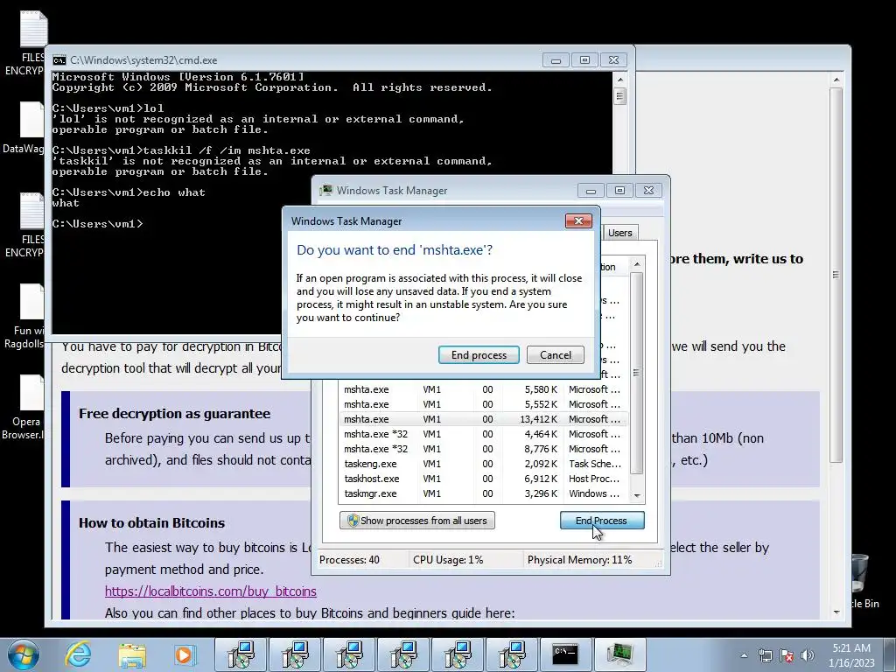Open Windows Media Player taskbar icon
The width and height of the screenshot is (896, 672).
pyautogui.click(x=185, y=654)
